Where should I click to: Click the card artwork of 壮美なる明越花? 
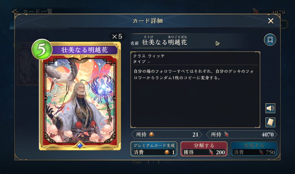(x=80, y=101)
